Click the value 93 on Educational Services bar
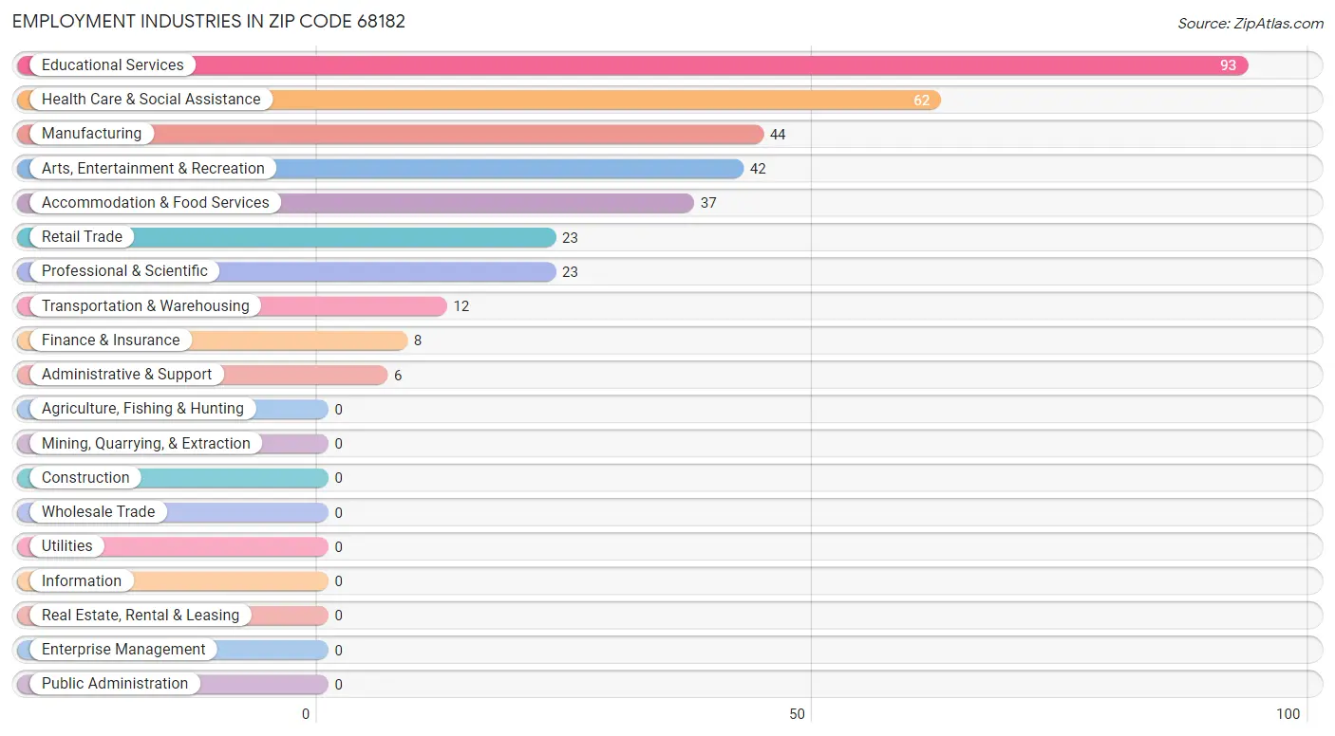 [1229, 65]
